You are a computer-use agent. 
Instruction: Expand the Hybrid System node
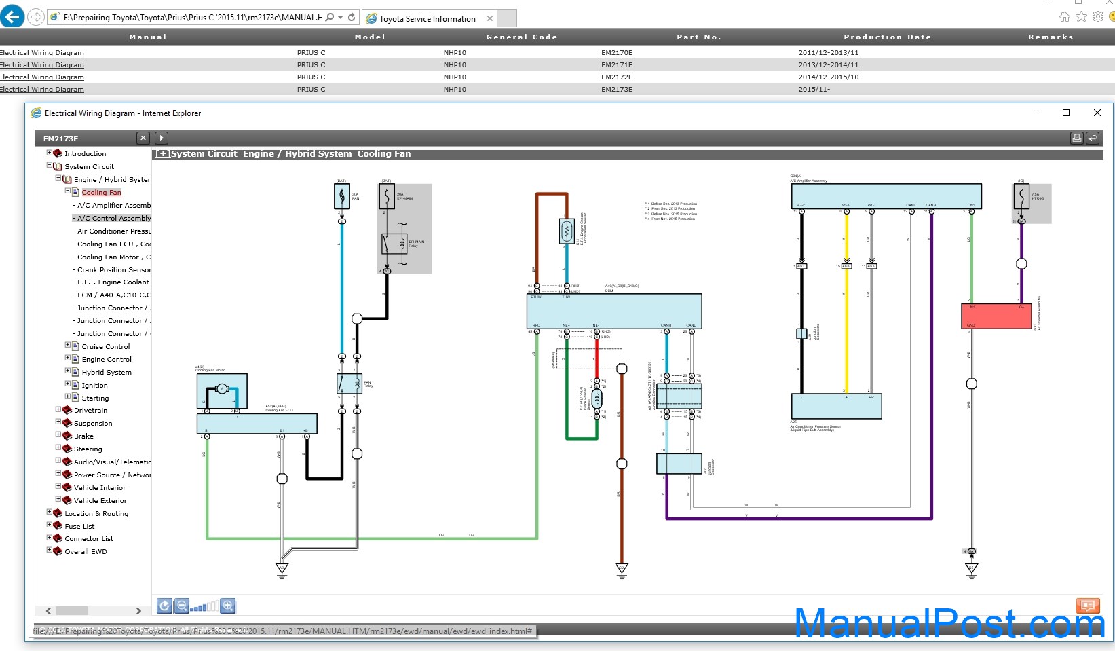68,371
